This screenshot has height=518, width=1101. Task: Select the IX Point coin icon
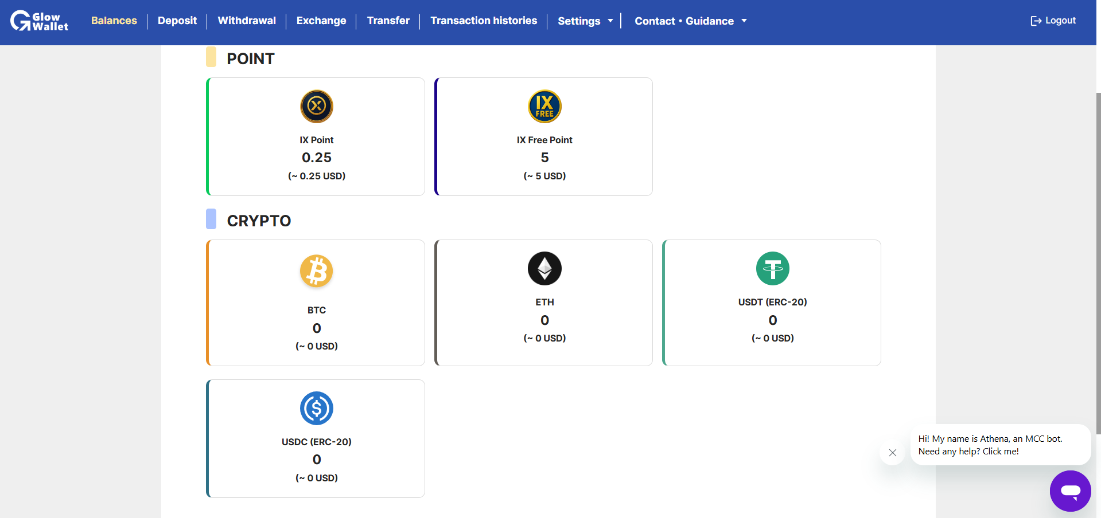317,106
